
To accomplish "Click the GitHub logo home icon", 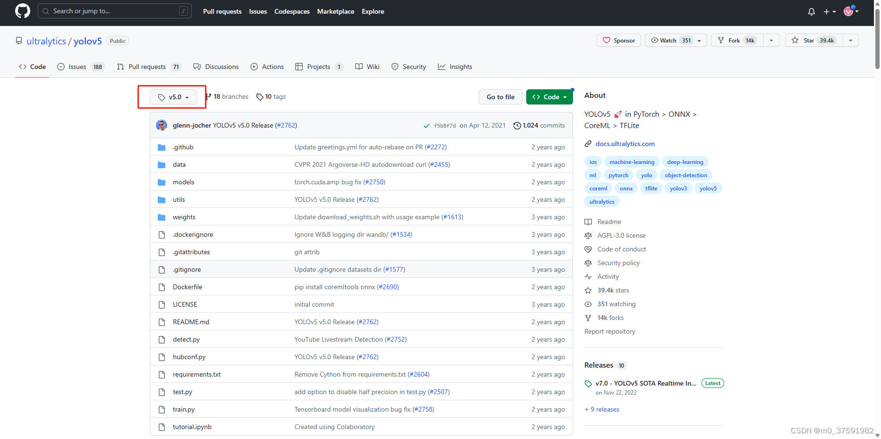I will pyautogui.click(x=22, y=11).
